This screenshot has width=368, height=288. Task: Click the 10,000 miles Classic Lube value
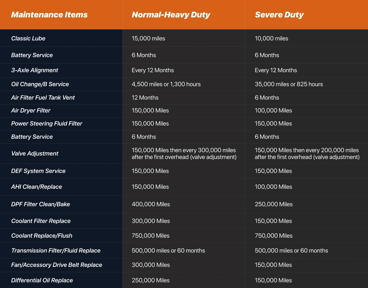click(271, 38)
